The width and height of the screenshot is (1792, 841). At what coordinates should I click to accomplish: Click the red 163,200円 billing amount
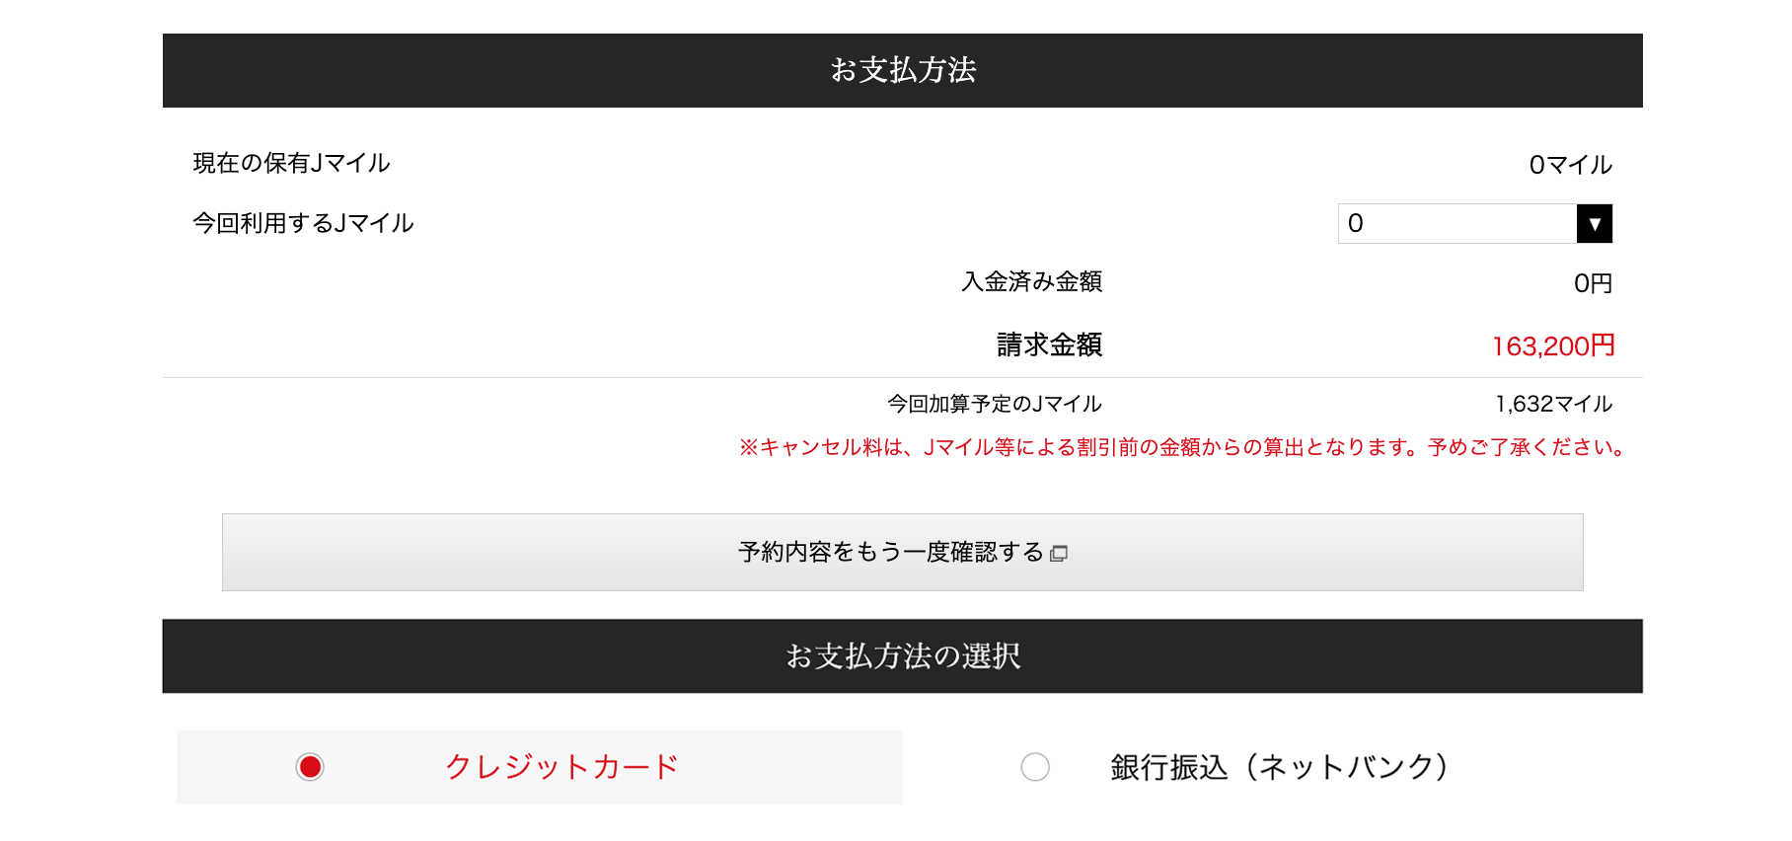1553,345
